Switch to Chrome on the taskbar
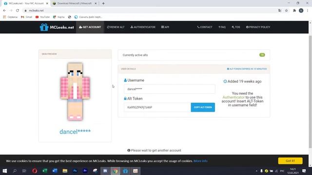 tap(116, 171)
